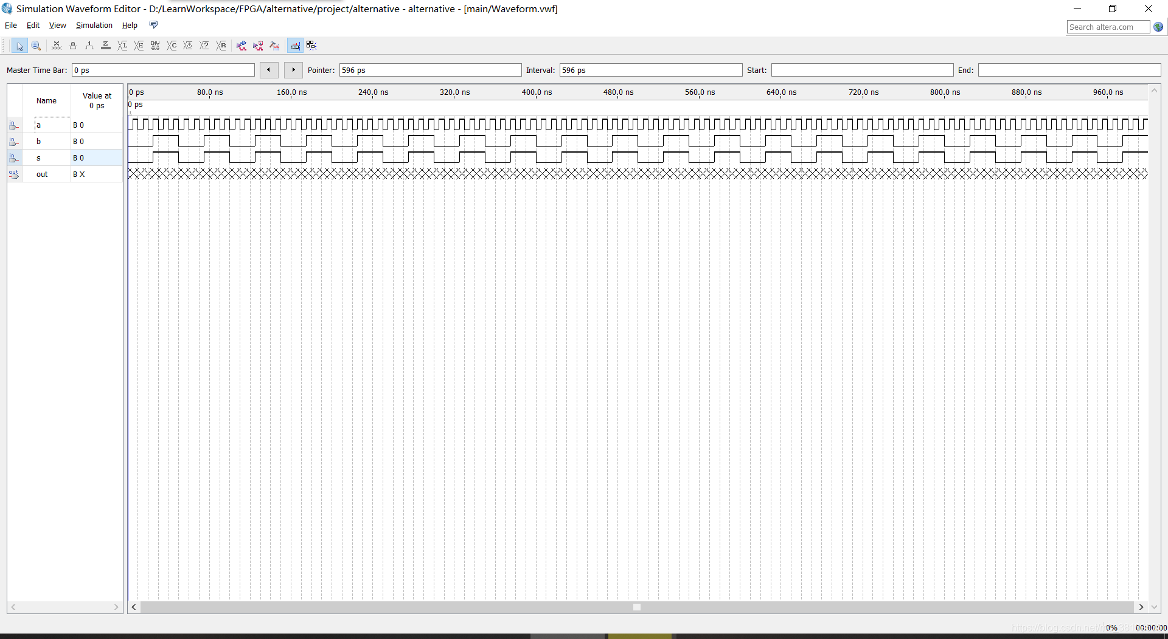Force High (1) toolbar icon
The image size is (1168, 639).
point(89,46)
